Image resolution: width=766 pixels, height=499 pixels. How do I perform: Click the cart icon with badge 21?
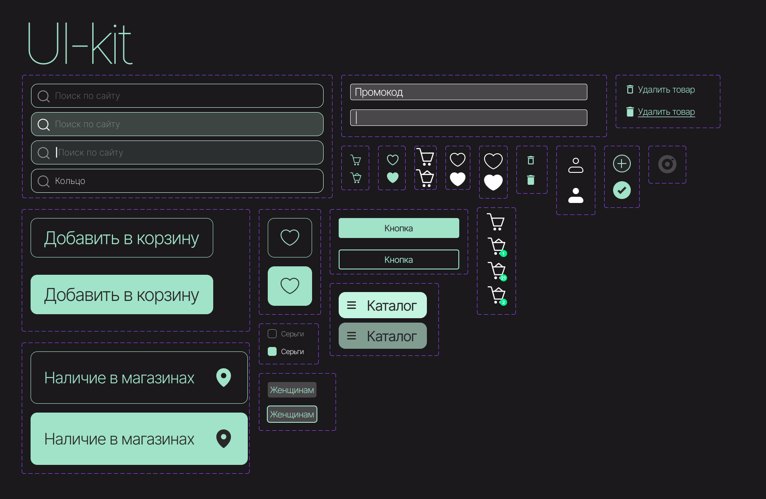tap(497, 270)
